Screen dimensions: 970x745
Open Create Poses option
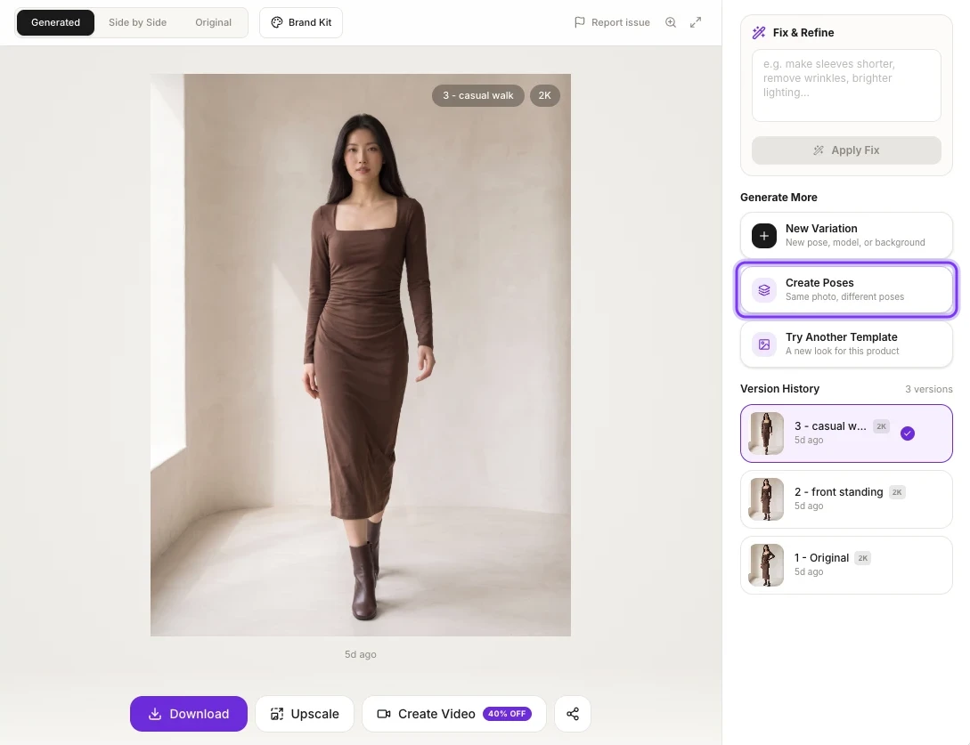coord(846,289)
